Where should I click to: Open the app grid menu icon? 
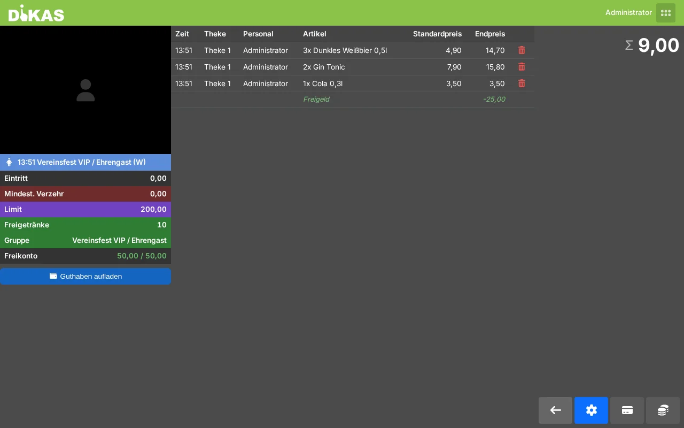[x=665, y=13]
